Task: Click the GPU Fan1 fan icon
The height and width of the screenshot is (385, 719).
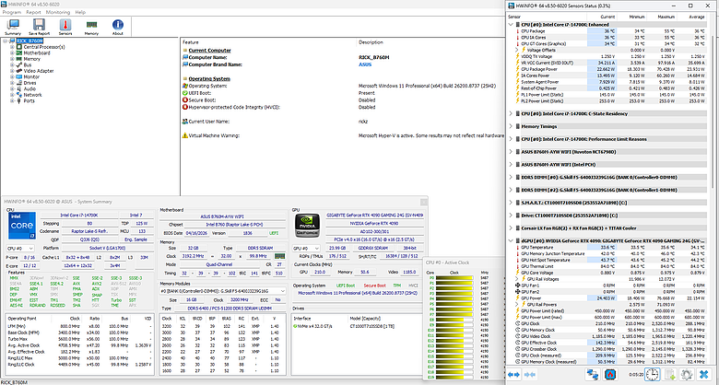Action: [518, 286]
